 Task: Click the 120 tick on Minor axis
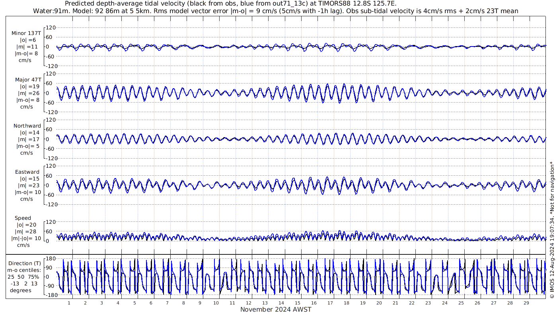click(51, 27)
